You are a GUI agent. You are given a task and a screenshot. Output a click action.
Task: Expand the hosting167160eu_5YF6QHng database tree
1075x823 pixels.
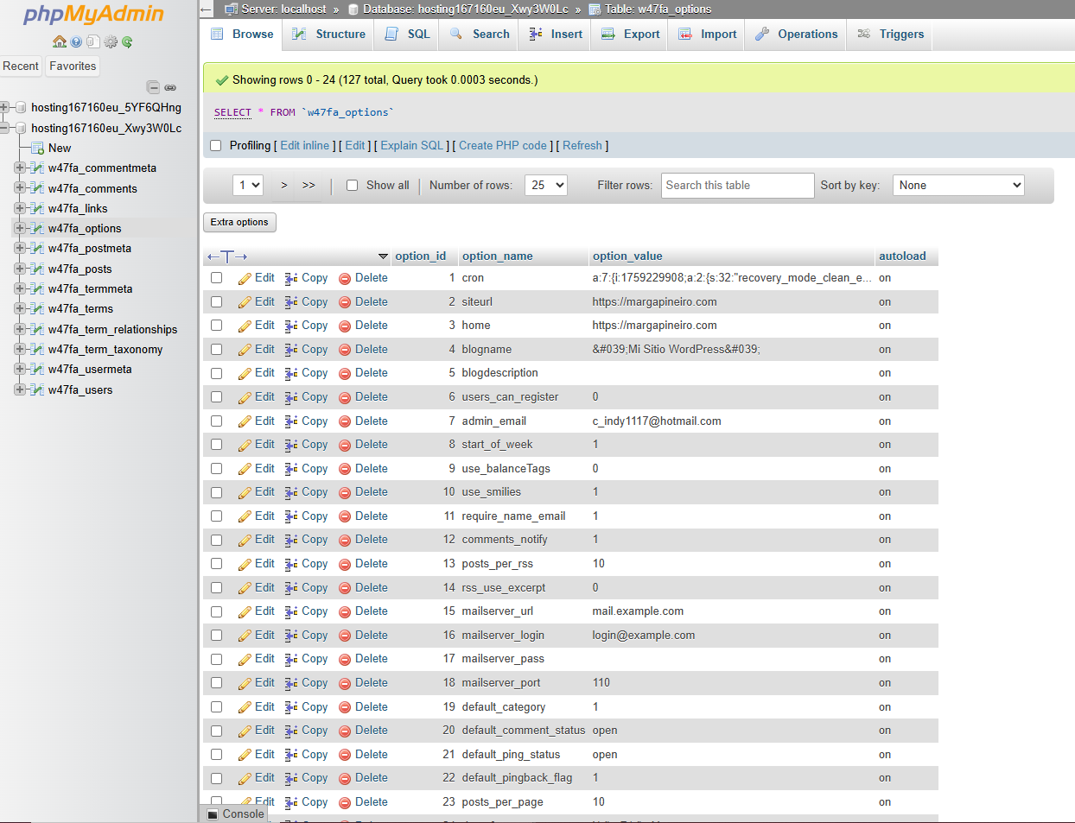click(x=5, y=107)
